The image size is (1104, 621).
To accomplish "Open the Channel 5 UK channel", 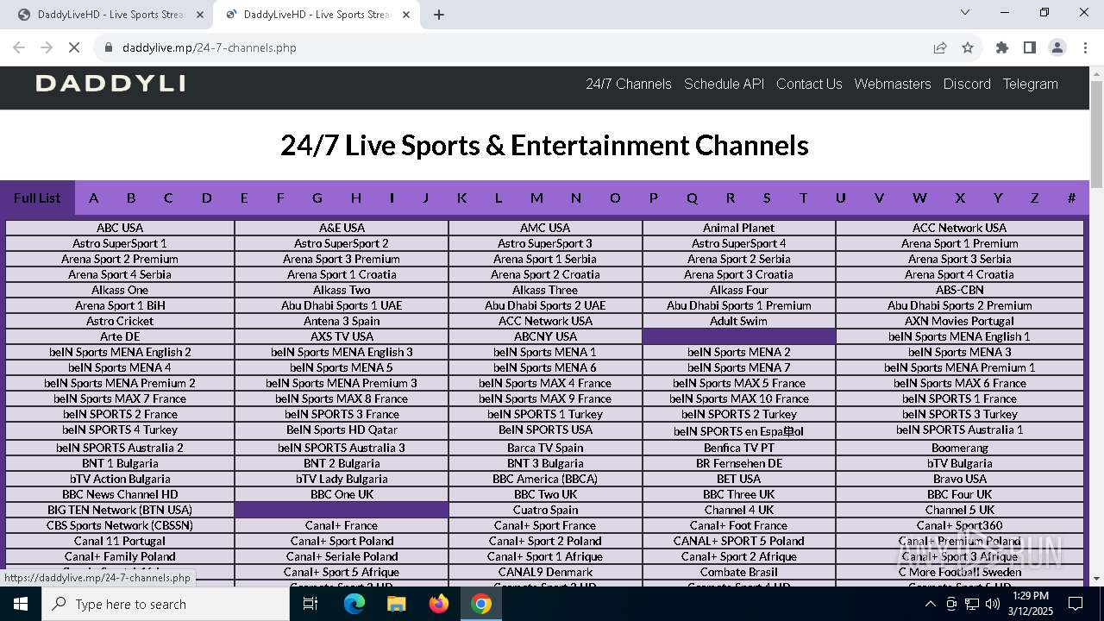I will 959,510.
